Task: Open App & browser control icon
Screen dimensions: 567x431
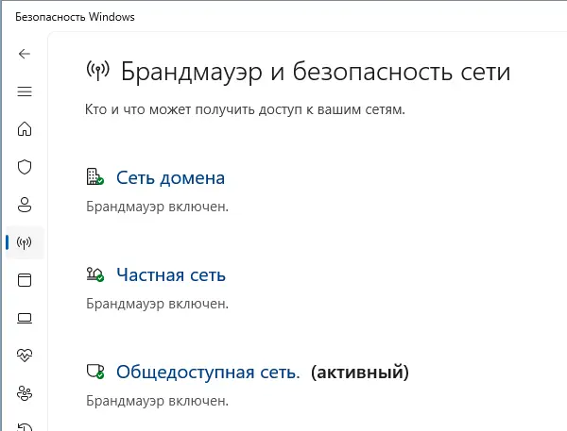Action: click(x=25, y=280)
